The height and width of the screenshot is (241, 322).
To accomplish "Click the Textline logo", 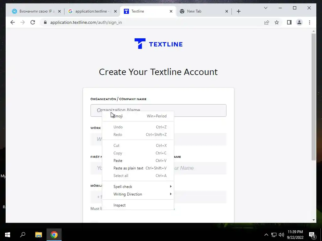I will coord(158,44).
